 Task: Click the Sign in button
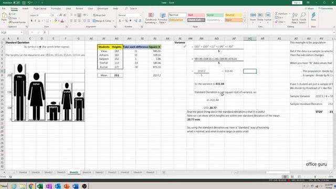(x=297, y=3)
